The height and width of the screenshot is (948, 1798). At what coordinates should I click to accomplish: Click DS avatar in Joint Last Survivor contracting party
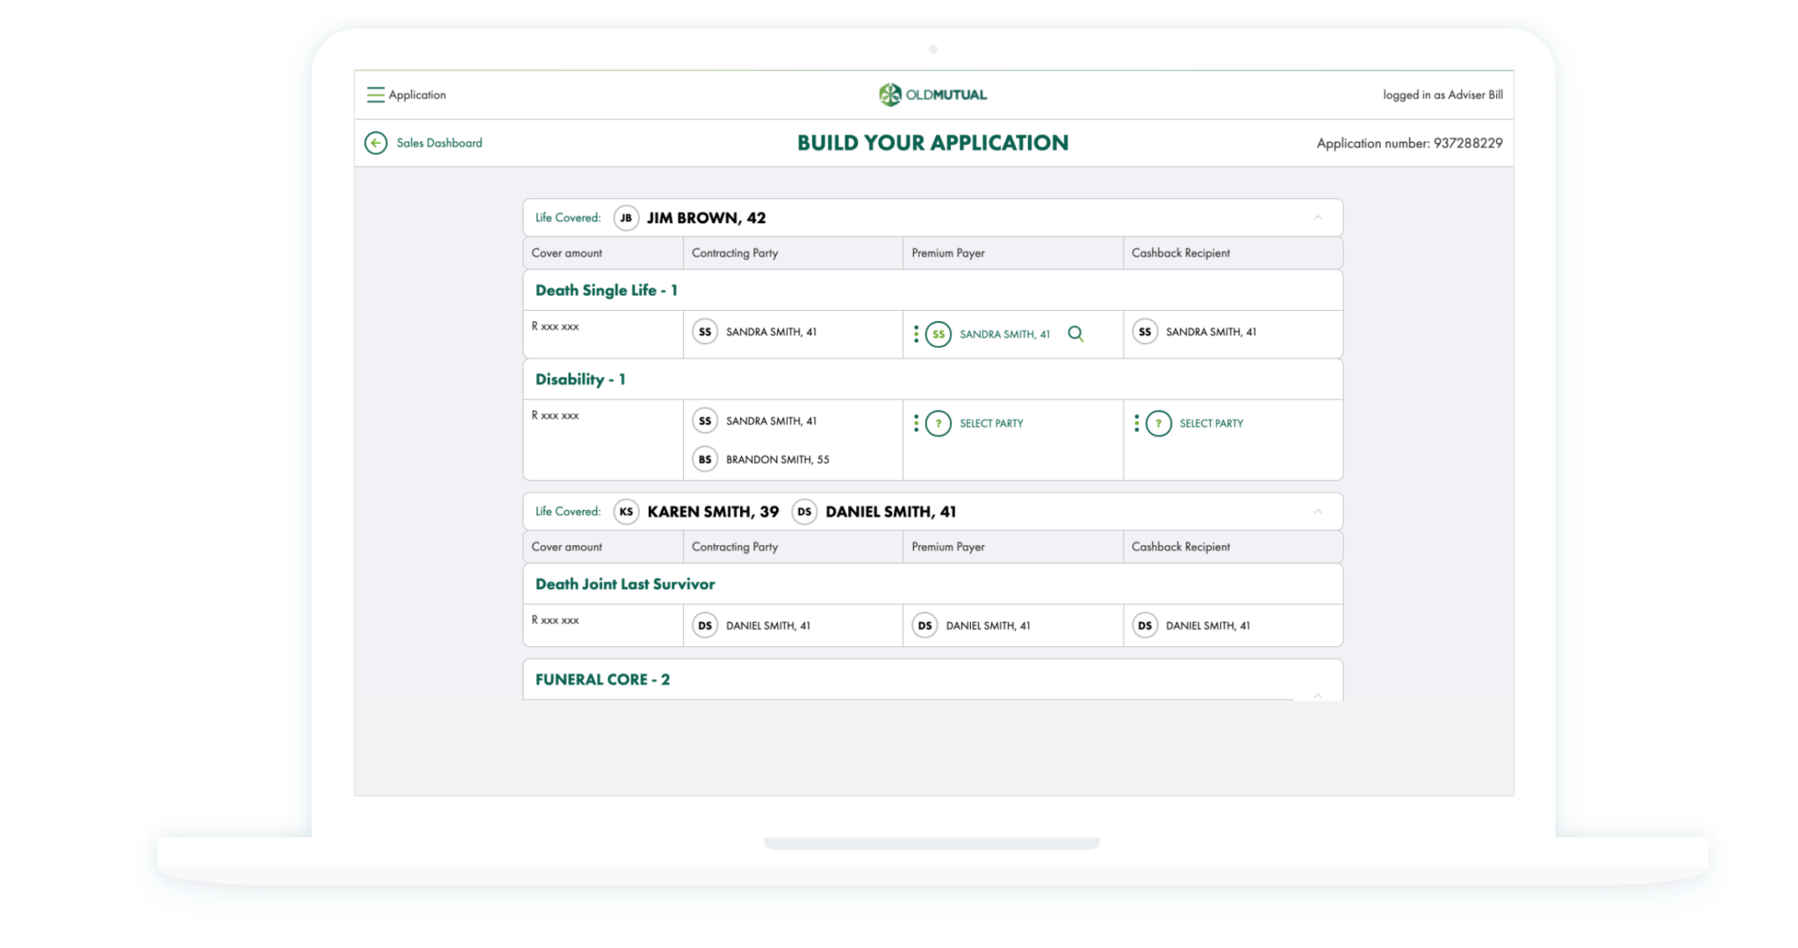coord(705,626)
